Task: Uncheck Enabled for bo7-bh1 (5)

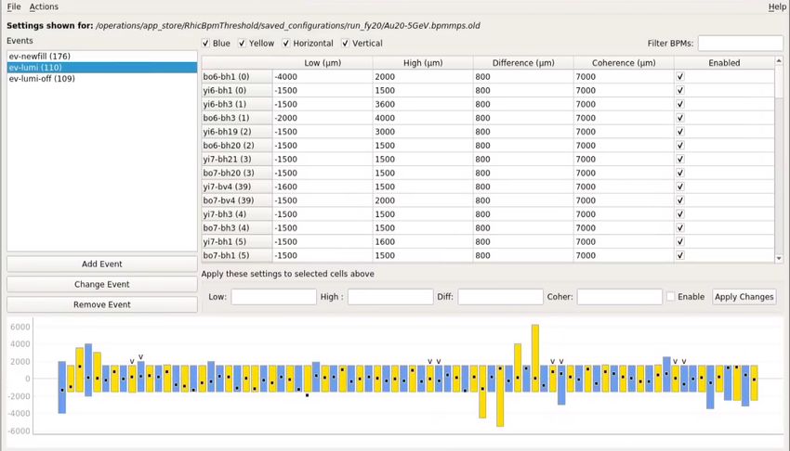Action: pyautogui.click(x=680, y=255)
